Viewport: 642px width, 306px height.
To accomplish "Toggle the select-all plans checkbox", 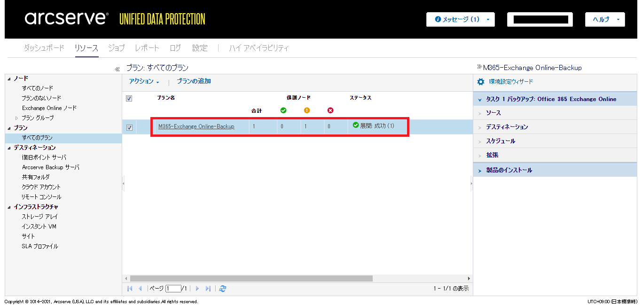I will tap(129, 99).
